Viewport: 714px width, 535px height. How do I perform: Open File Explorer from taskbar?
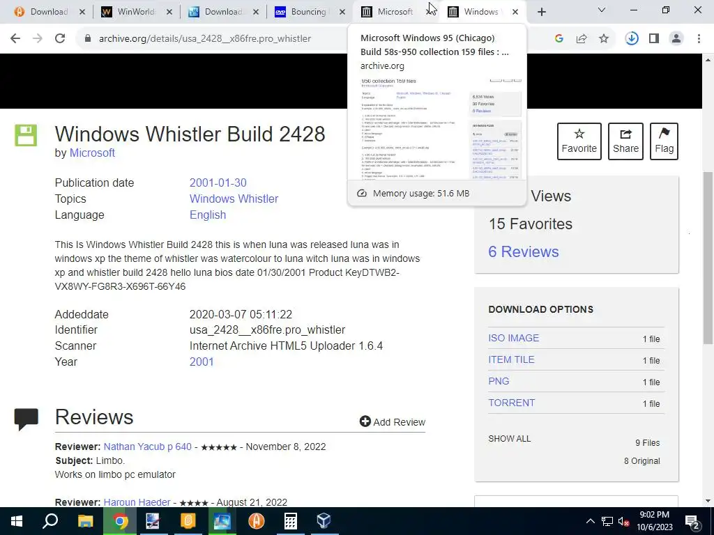pos(85,521)
